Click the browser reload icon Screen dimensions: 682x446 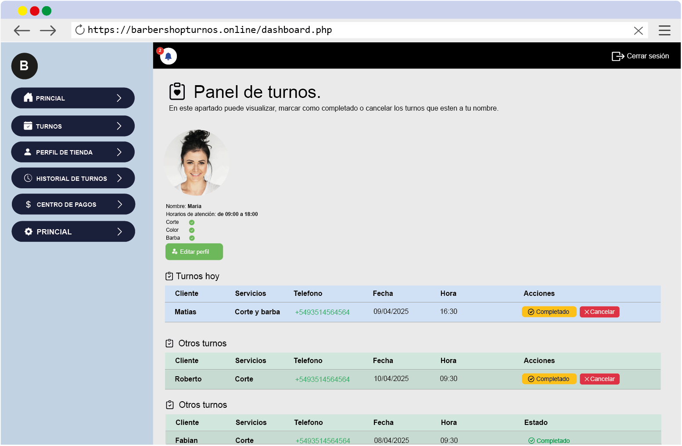80,30
